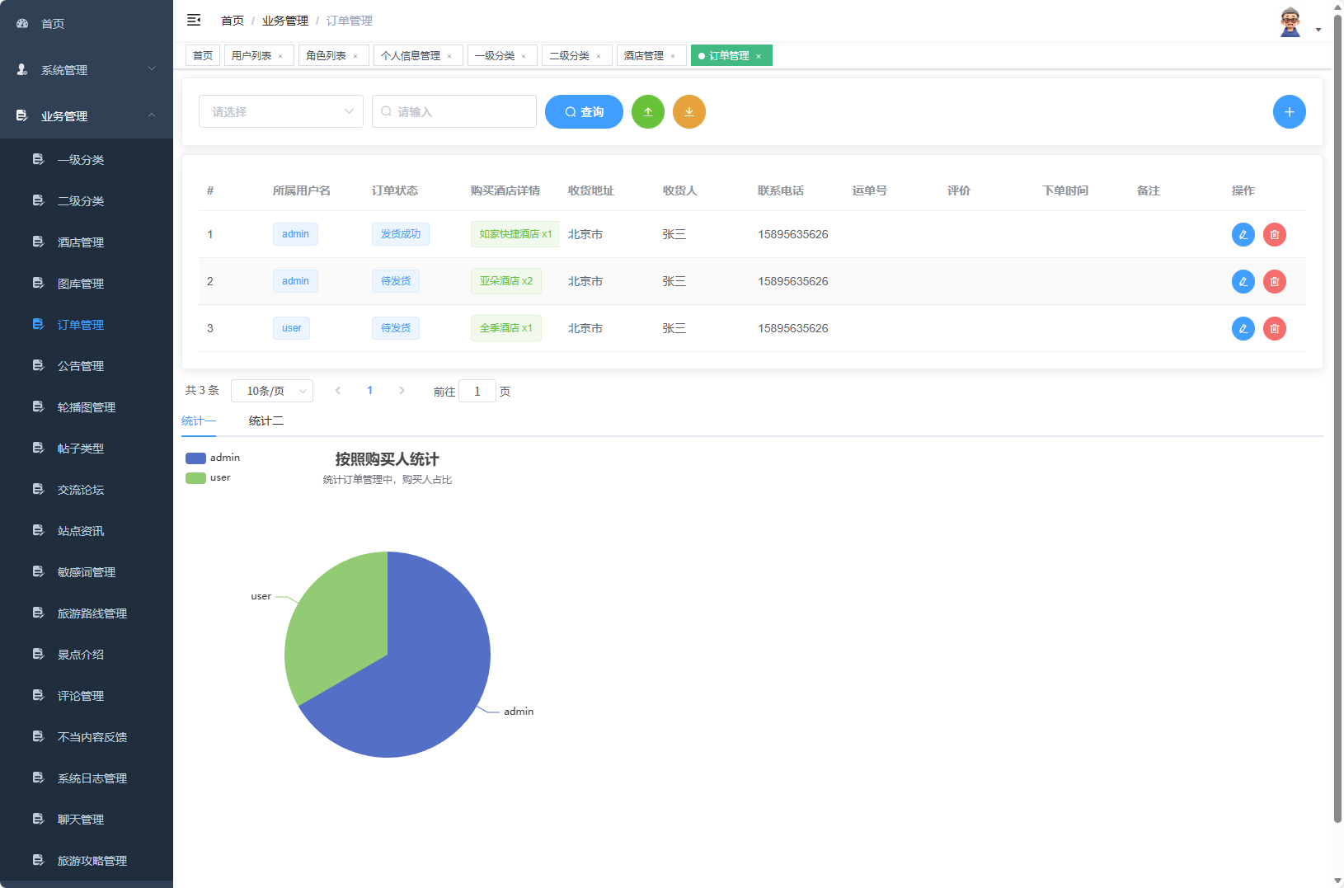1344x888 pixels.
Task: Open the add new order dialog via plus icon
Action: [1289, 111]
